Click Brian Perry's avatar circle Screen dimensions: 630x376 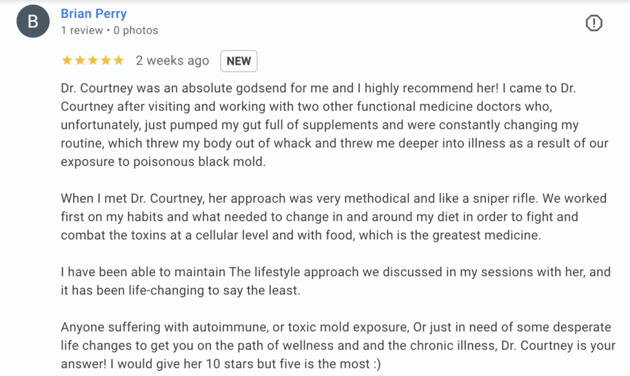coord(33,21)
